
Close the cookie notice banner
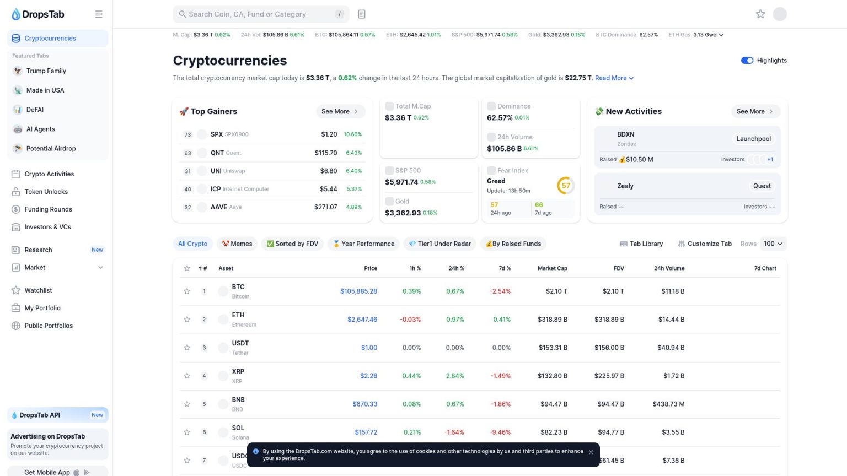point(591,452)
